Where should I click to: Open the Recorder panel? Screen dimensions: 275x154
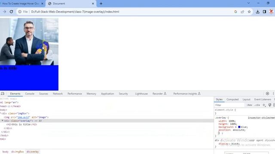(159, 94)
